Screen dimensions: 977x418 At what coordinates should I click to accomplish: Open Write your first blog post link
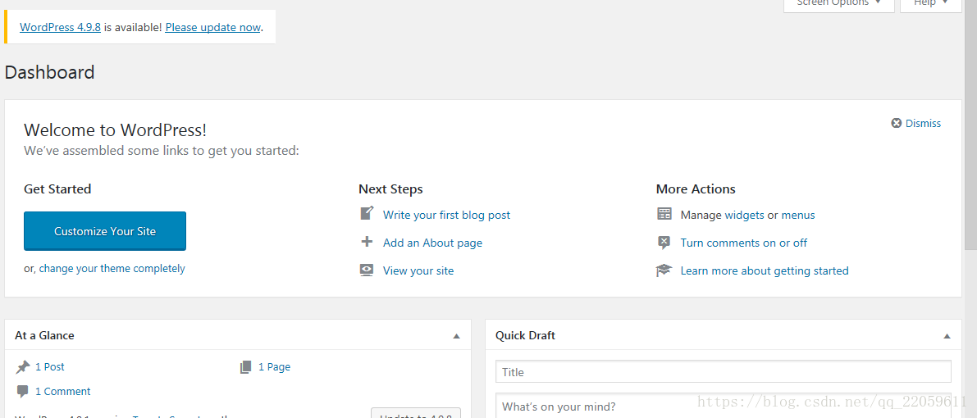[x=446, y=215]
